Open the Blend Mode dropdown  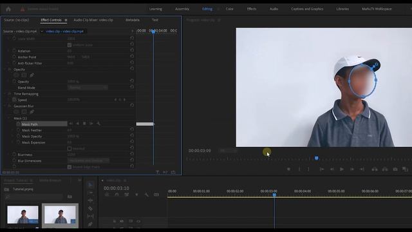pyautogui.click(x=88, y=88)
